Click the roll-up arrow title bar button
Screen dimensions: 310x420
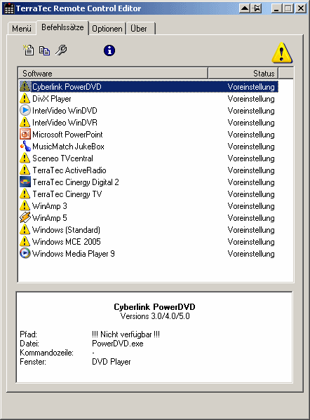(245, 8)
